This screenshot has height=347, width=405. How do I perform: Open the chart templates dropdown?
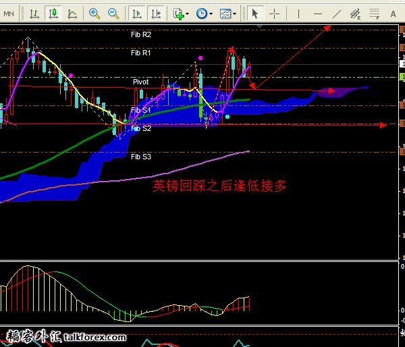[x=227, y=13]
